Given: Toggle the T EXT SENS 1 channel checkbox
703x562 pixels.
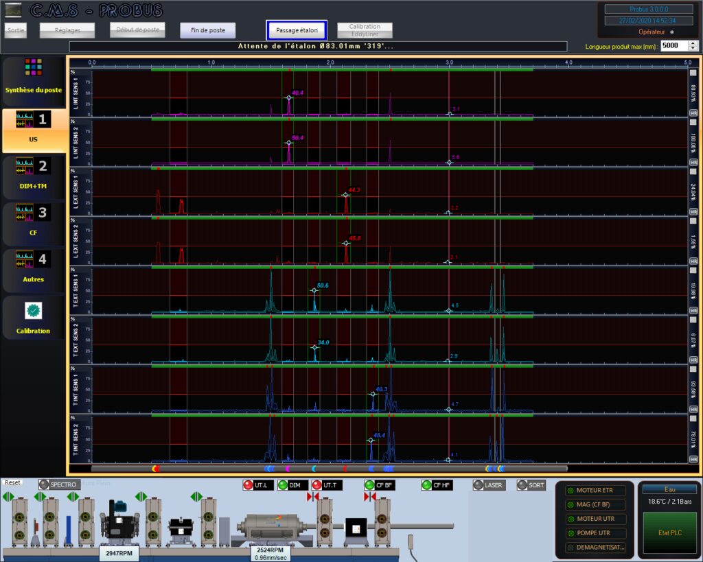Looking at the screenshot, I should [x=693, y=270].
